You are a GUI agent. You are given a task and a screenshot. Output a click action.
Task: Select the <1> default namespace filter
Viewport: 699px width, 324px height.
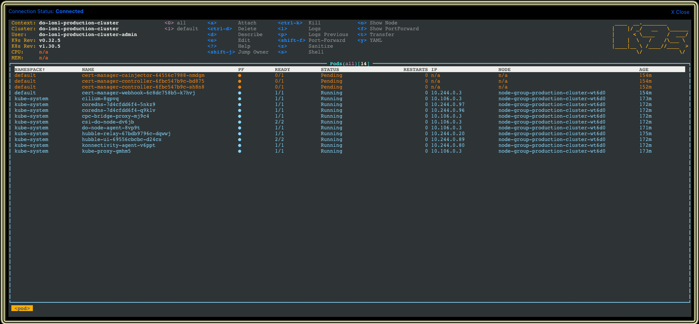click(x=181, y=29)
